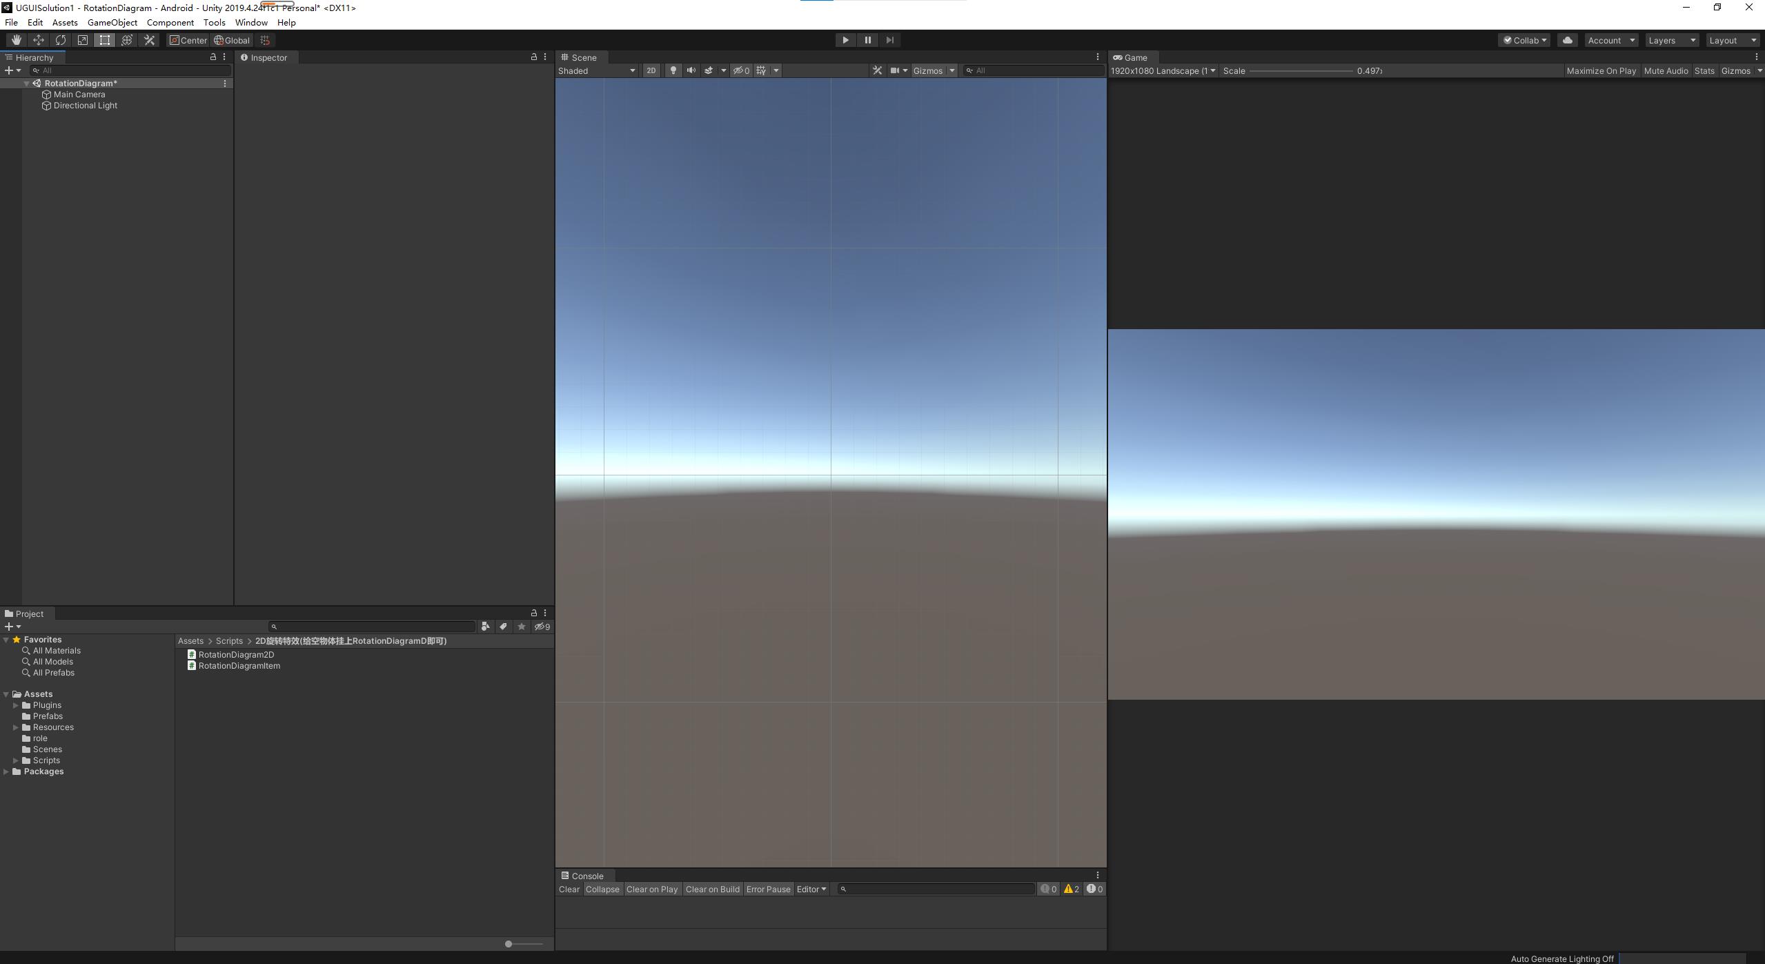1765x964 pixels.
Task: Click the Rotate tool icon in toolbar
Action: (x=61, y=40)
